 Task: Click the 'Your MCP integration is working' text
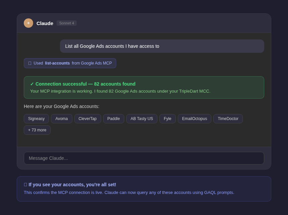point(120,91)
